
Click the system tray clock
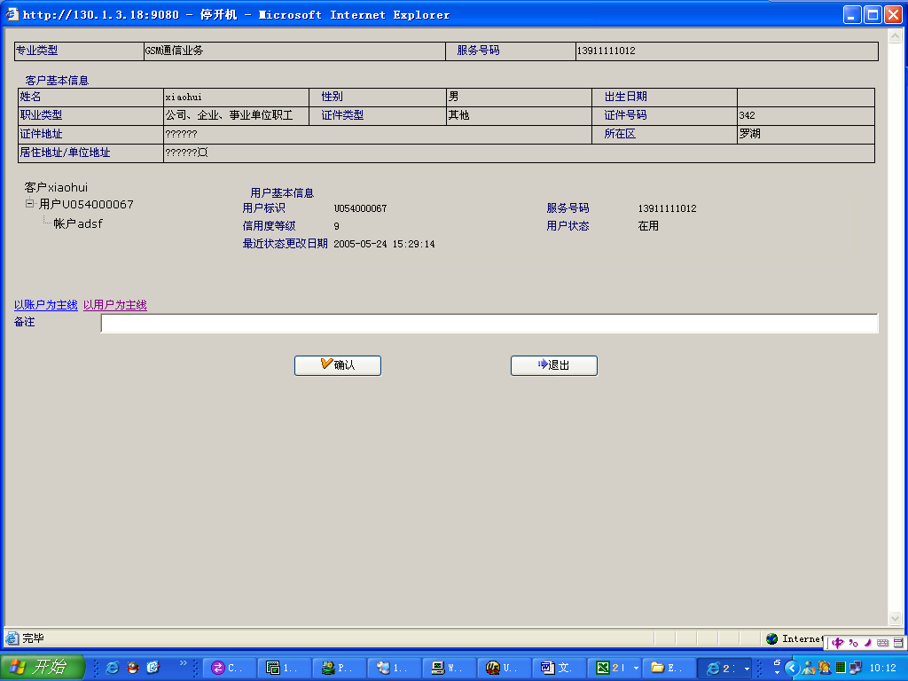pos(882,668)
